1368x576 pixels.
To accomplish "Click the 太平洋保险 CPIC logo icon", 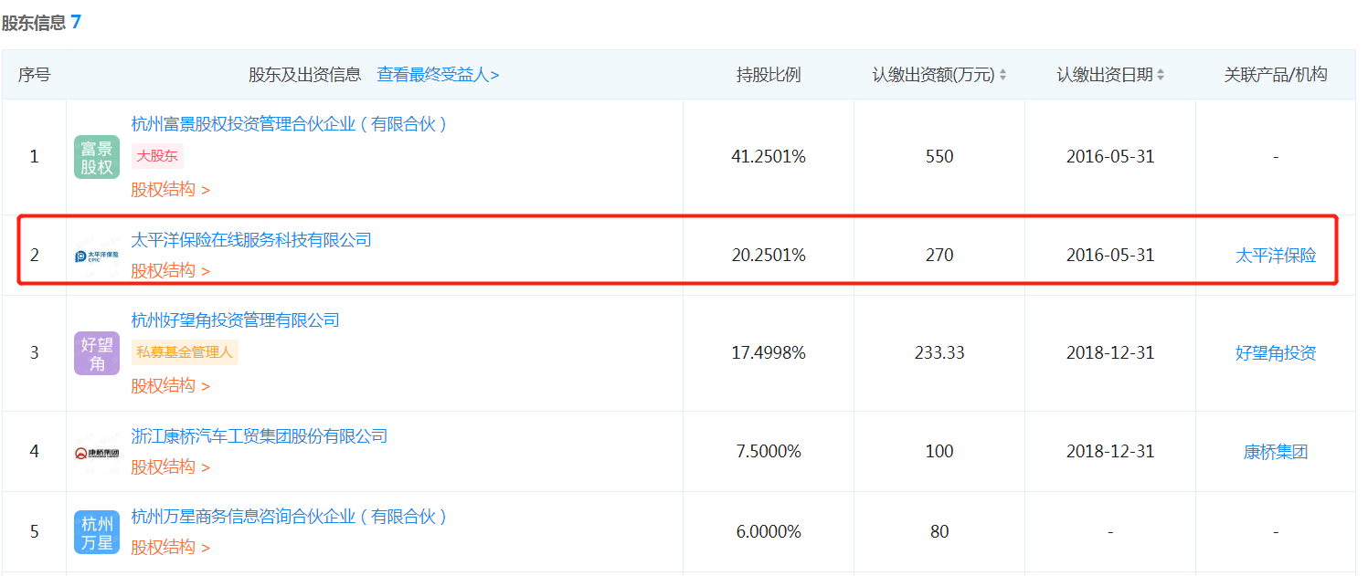I will tap(96, 255).
